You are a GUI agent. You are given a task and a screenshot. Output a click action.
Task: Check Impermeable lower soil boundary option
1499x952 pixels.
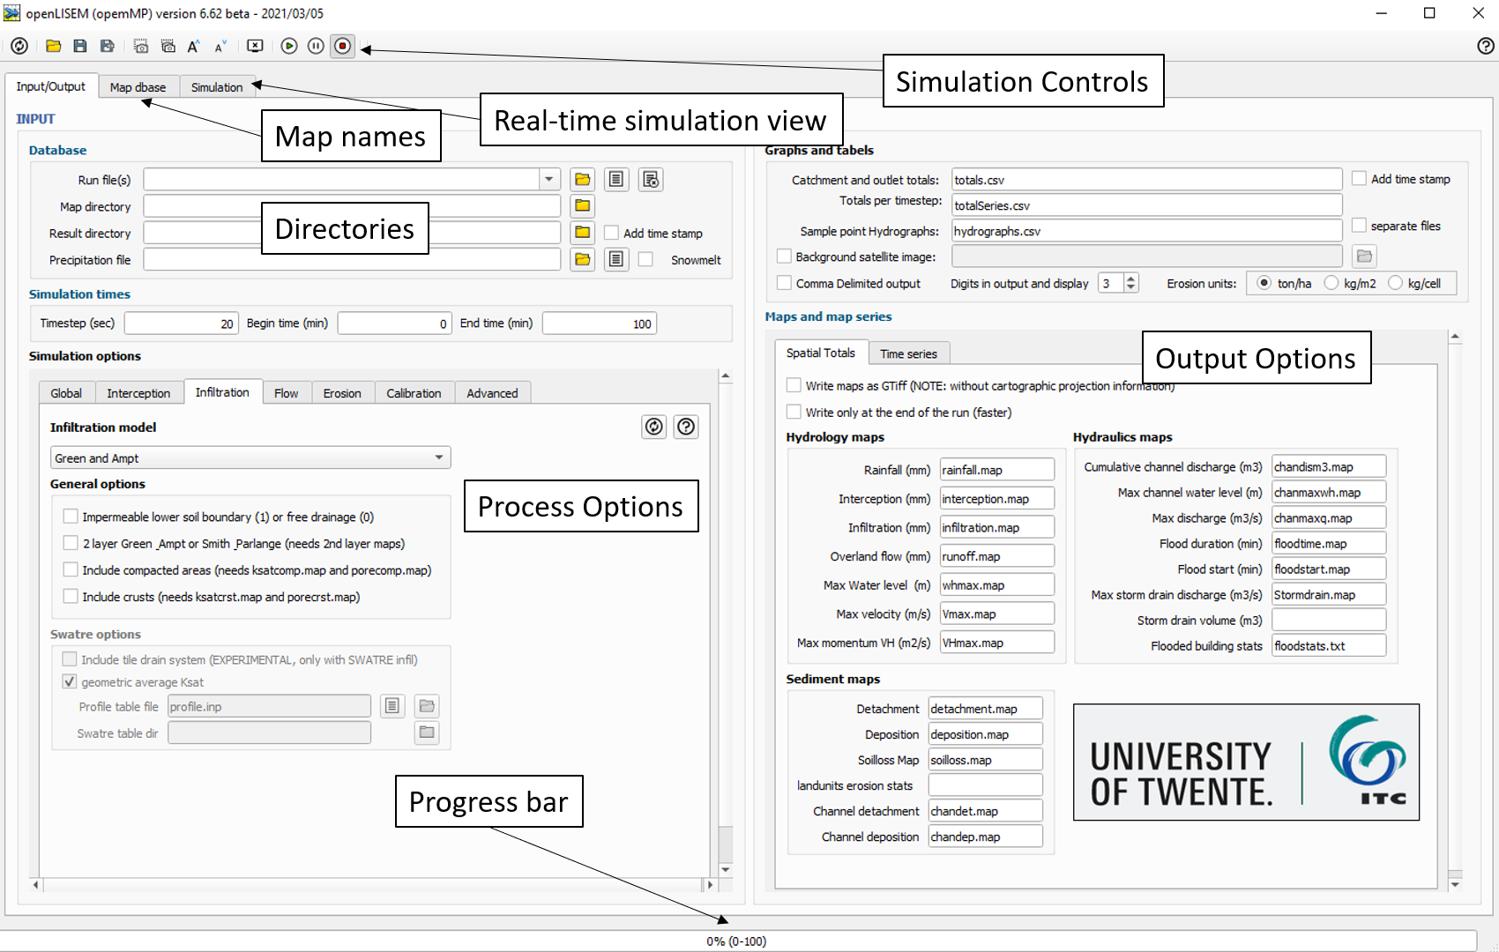coord(71,517)
